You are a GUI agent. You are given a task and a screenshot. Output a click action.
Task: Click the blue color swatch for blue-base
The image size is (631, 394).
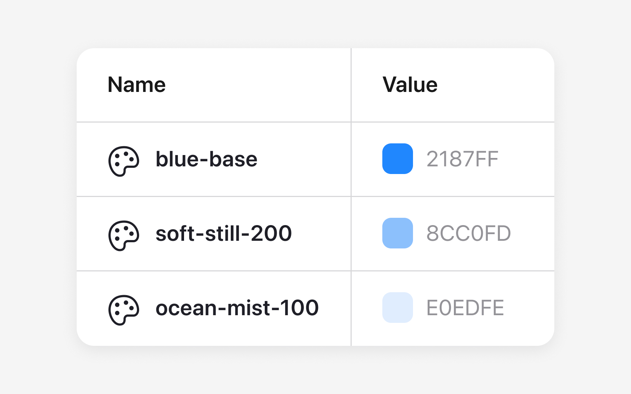397,159
